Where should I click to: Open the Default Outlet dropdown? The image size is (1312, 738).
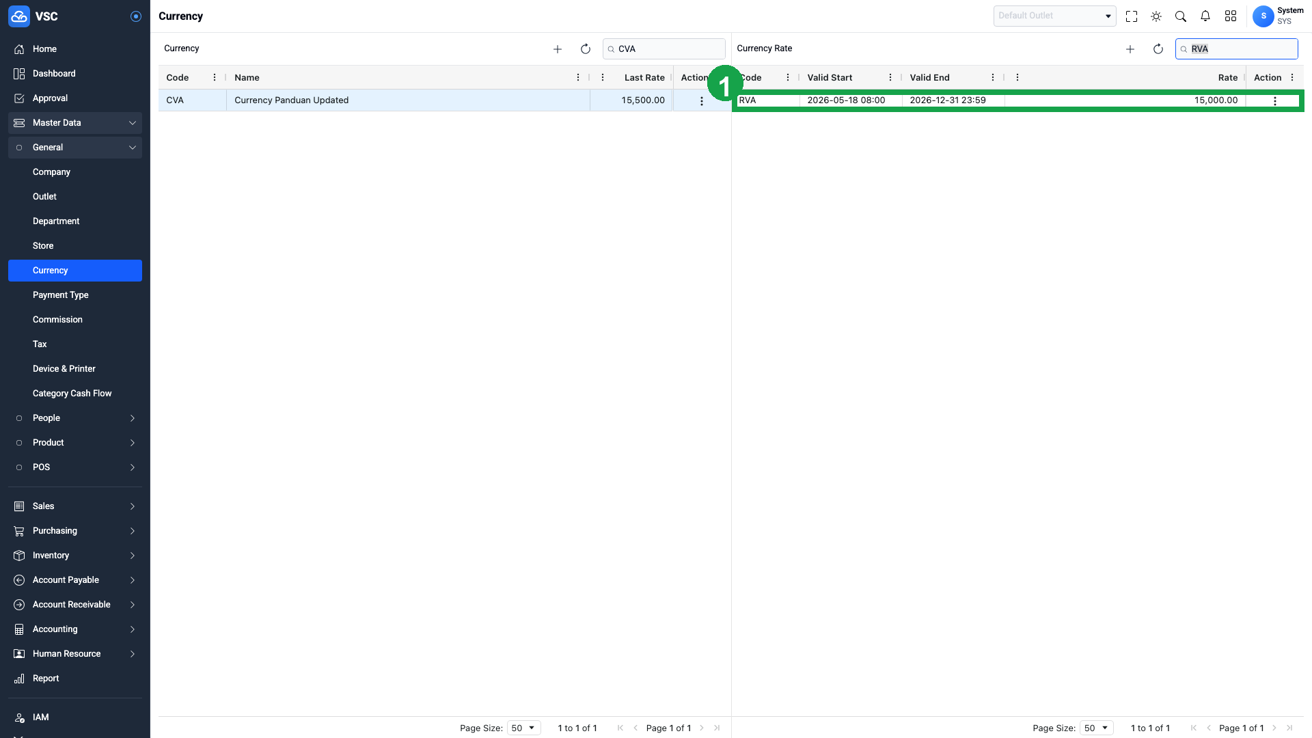point(1054,16)
